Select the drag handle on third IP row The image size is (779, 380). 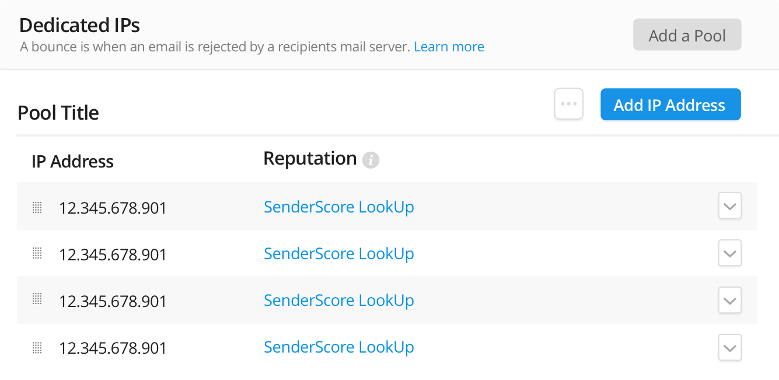coord(37,300)
